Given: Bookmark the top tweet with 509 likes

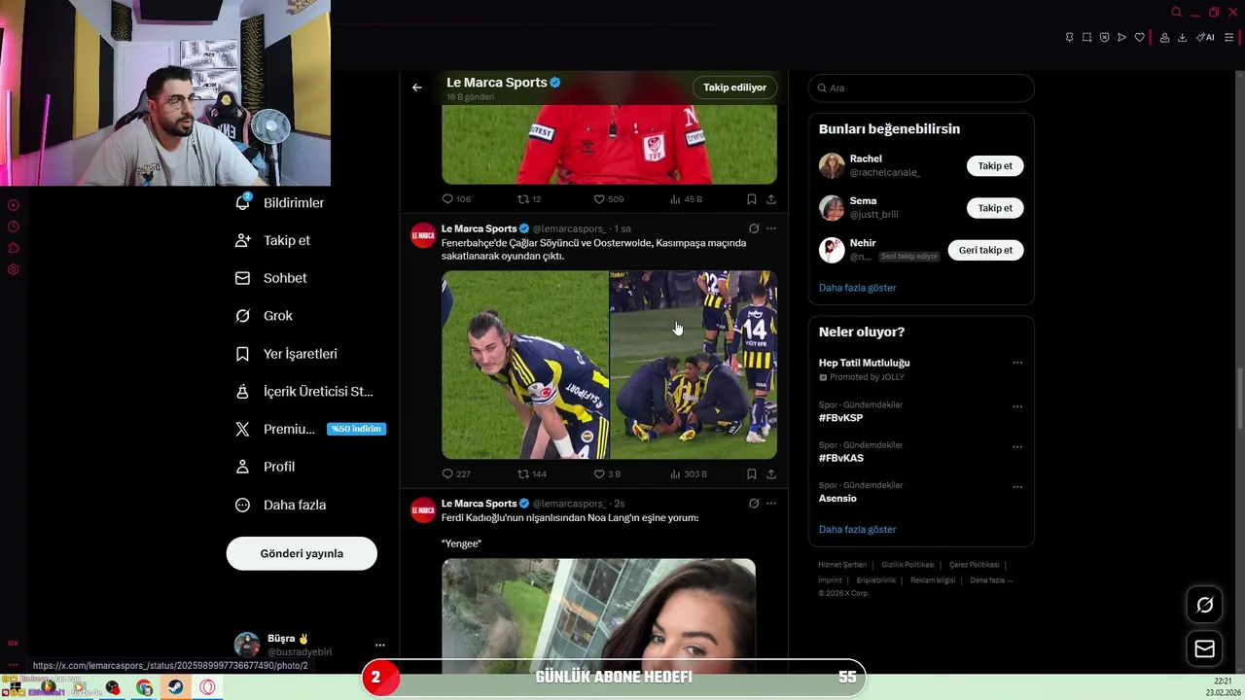Looking at the screenshot, I should pyautogui.click(x=752, y=199).
